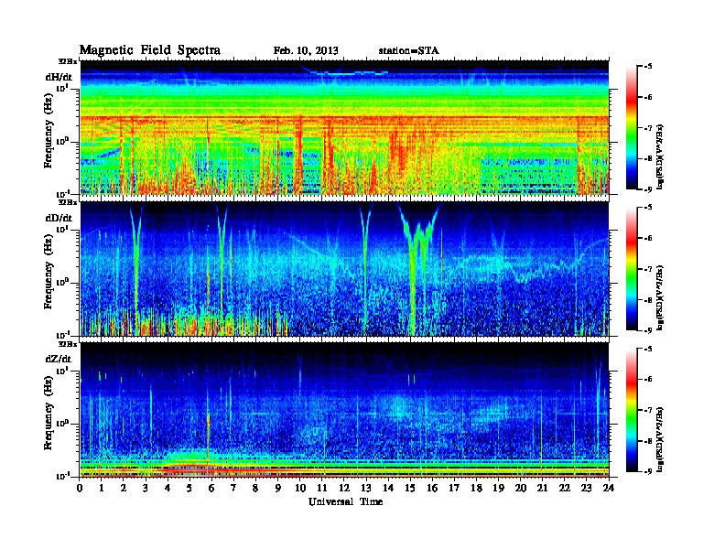The width and height of the screenshot is (725, 560).
Task: Click the x-axis tick label "3"
Action: [146, 488]
